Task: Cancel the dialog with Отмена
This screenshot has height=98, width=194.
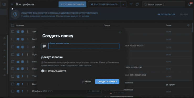Action: [87, 82]
